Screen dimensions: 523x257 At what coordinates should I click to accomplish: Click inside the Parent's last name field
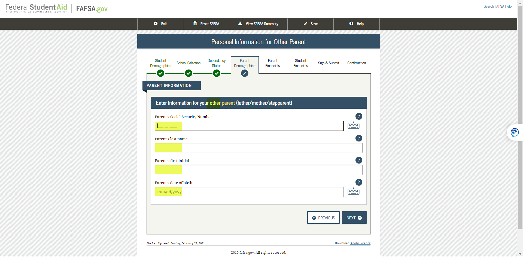tap(259, 148)
